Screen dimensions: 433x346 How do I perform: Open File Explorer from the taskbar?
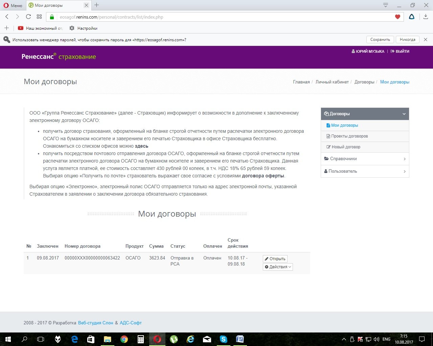click(108, 339)
